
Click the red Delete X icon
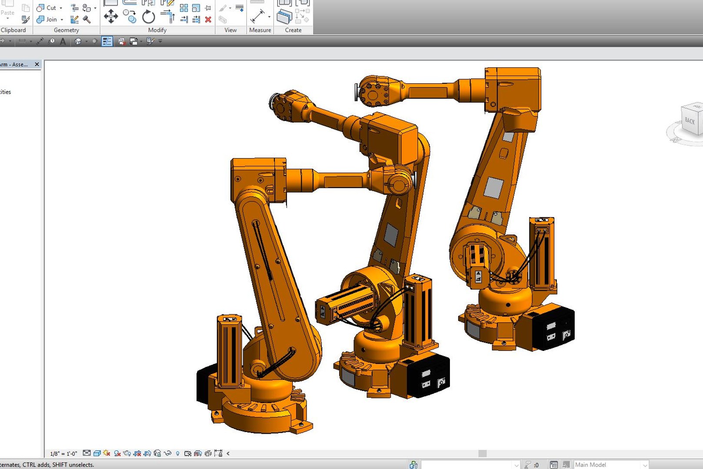point(208,20)
